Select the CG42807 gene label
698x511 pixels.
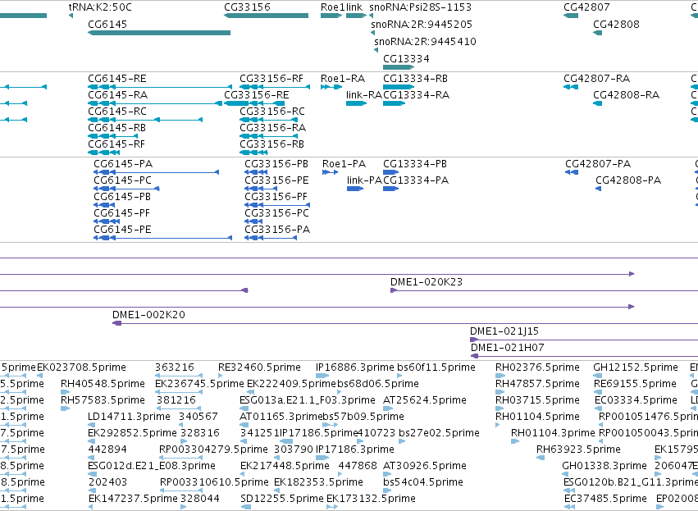(x=586, y=7)
